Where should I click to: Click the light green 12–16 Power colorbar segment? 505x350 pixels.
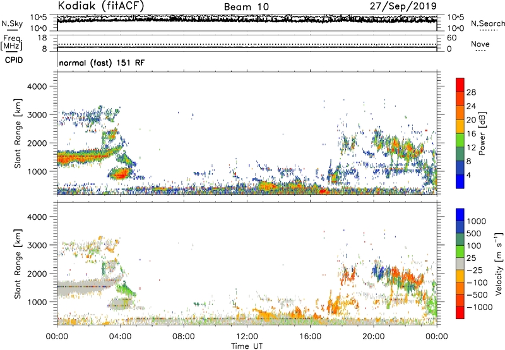[460, 140]
